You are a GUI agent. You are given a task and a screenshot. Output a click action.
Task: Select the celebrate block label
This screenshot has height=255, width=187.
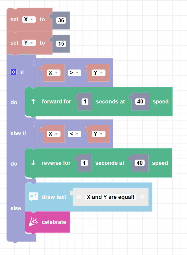(x=54, y=222)
